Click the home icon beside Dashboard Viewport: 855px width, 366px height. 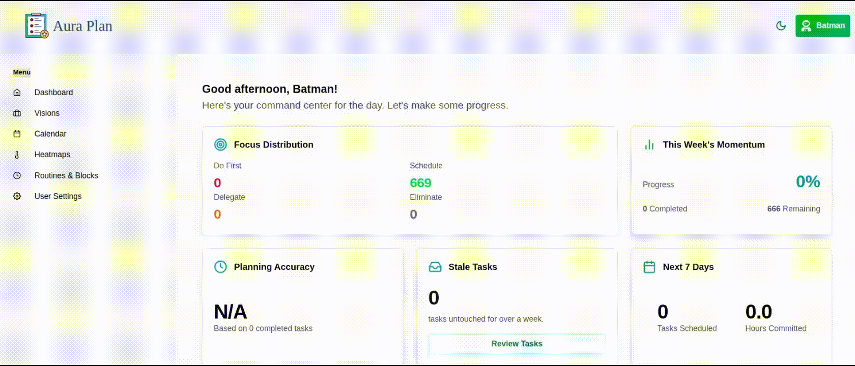click(17, 93)
